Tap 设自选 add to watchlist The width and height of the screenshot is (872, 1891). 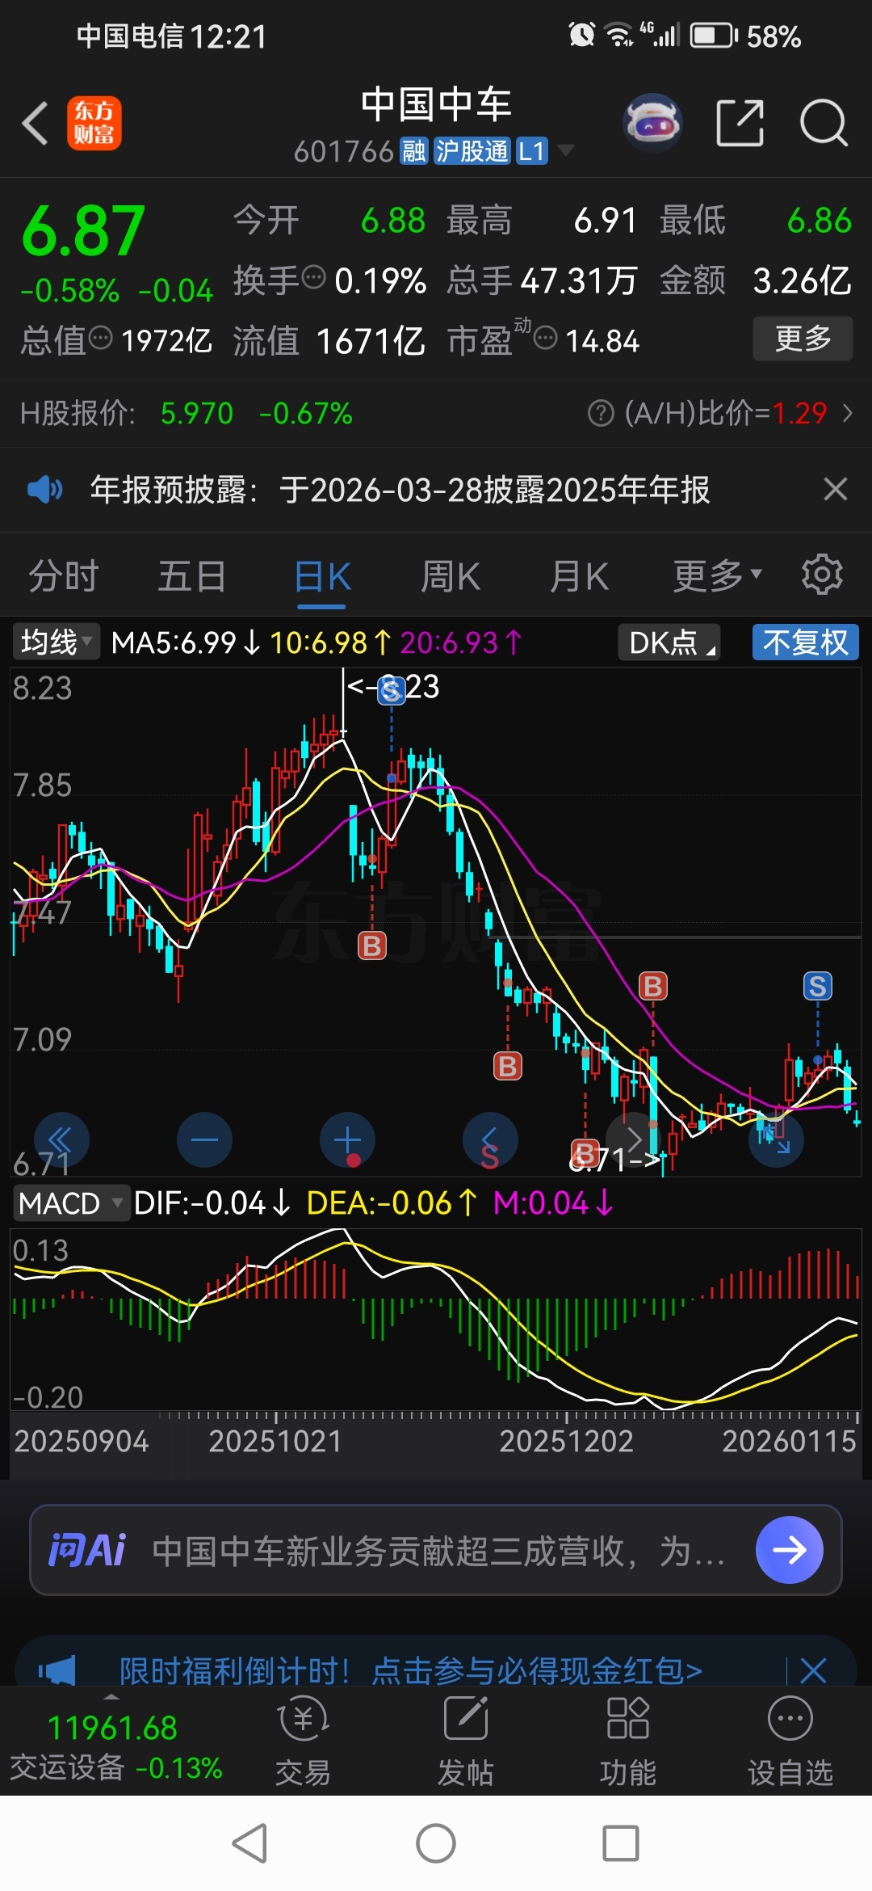click(790, 1741)
